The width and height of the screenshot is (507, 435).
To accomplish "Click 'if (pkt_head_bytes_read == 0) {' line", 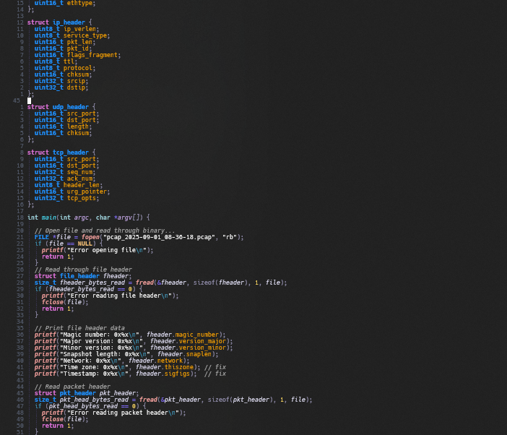I will [x=90, y=406].
